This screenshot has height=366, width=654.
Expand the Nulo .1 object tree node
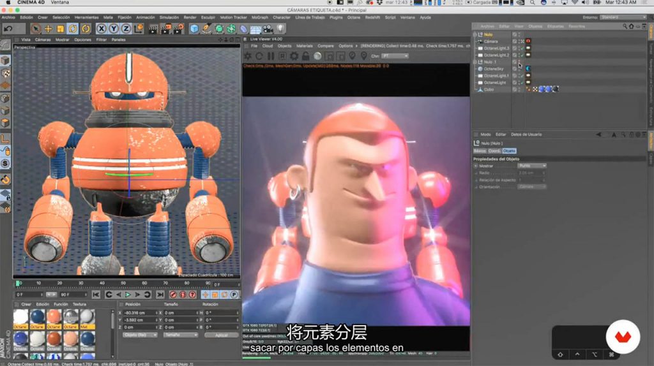pos(475,62)
